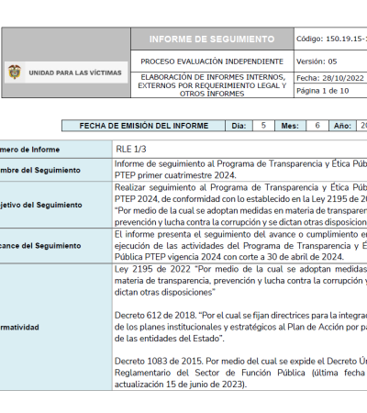Select the FECHA DE EMISIÓN DEL INFORME label

(143, 126)
